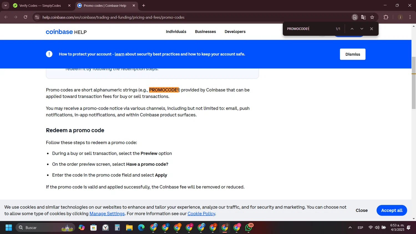Open Copilot from the taskbar

click(x=82, y=228)
